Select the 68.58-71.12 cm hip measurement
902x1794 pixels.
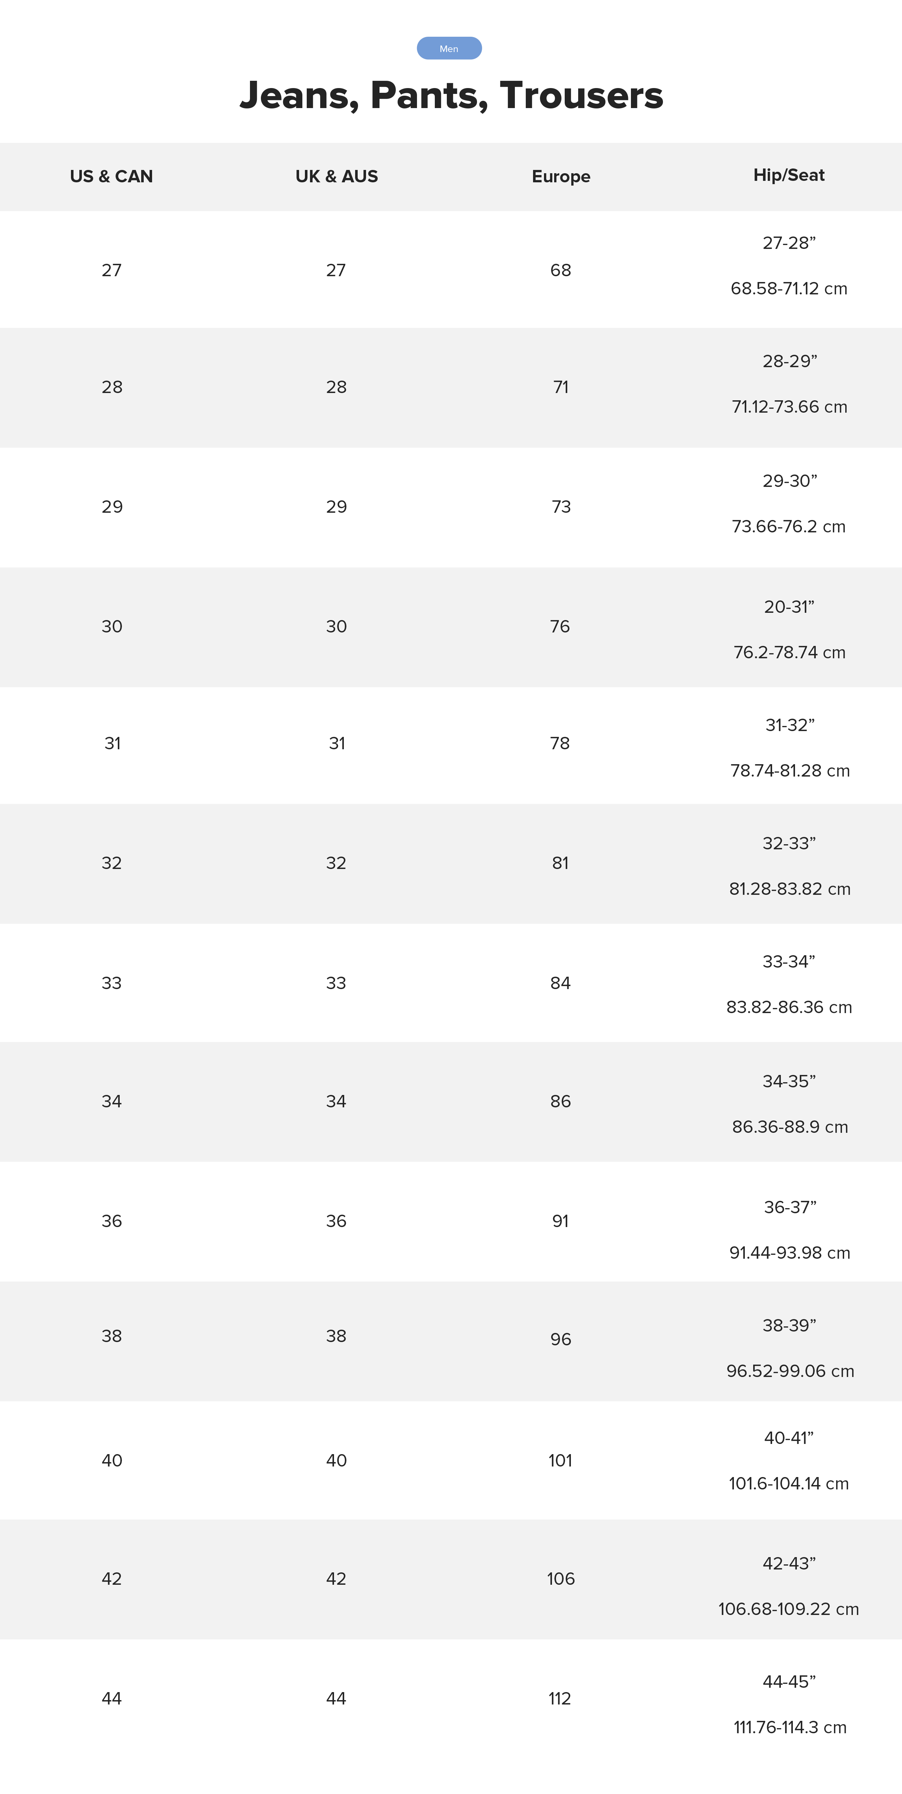[x=788, y=288]
